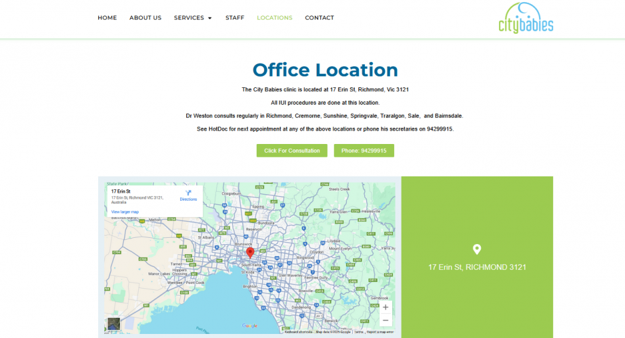
Task: Click 'The City Babies clinic is located' line
Action: 325,90
